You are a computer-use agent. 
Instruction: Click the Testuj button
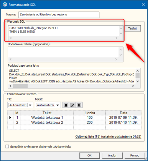coord(133,28)
